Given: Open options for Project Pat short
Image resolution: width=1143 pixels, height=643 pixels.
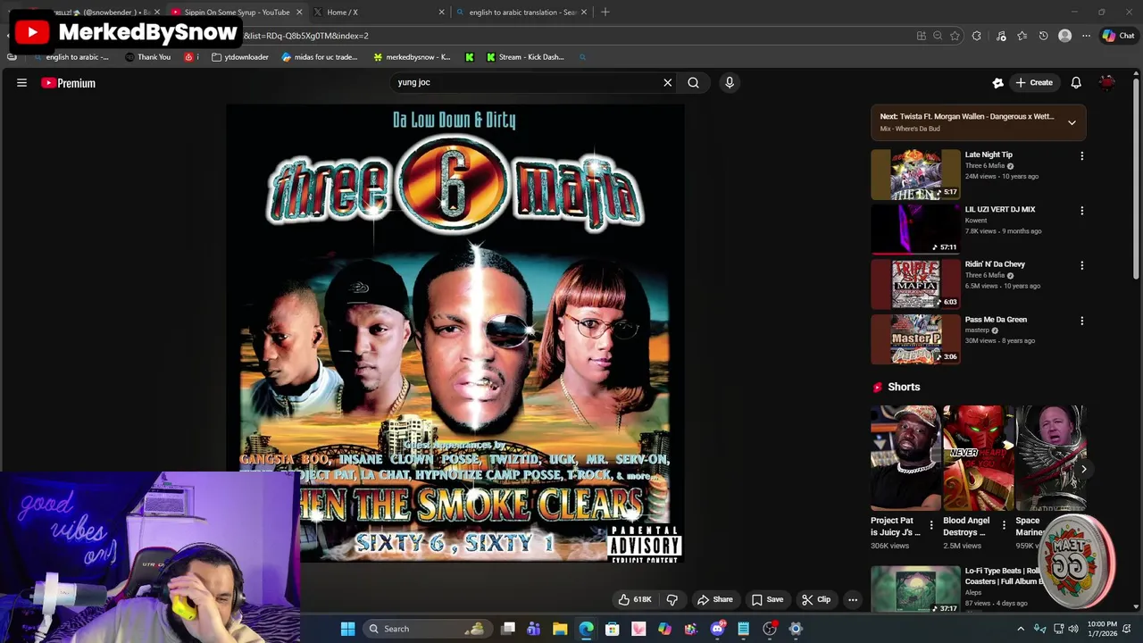Looking at the screenshot, I should click(931, 525).
